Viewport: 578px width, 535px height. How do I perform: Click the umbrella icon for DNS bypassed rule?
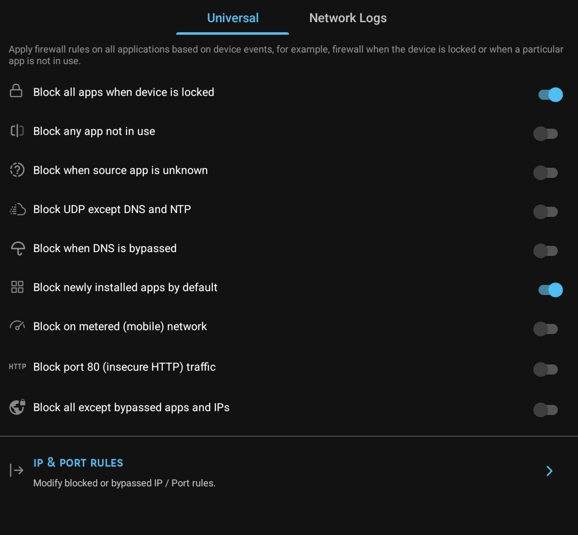(x=17, y=248)
